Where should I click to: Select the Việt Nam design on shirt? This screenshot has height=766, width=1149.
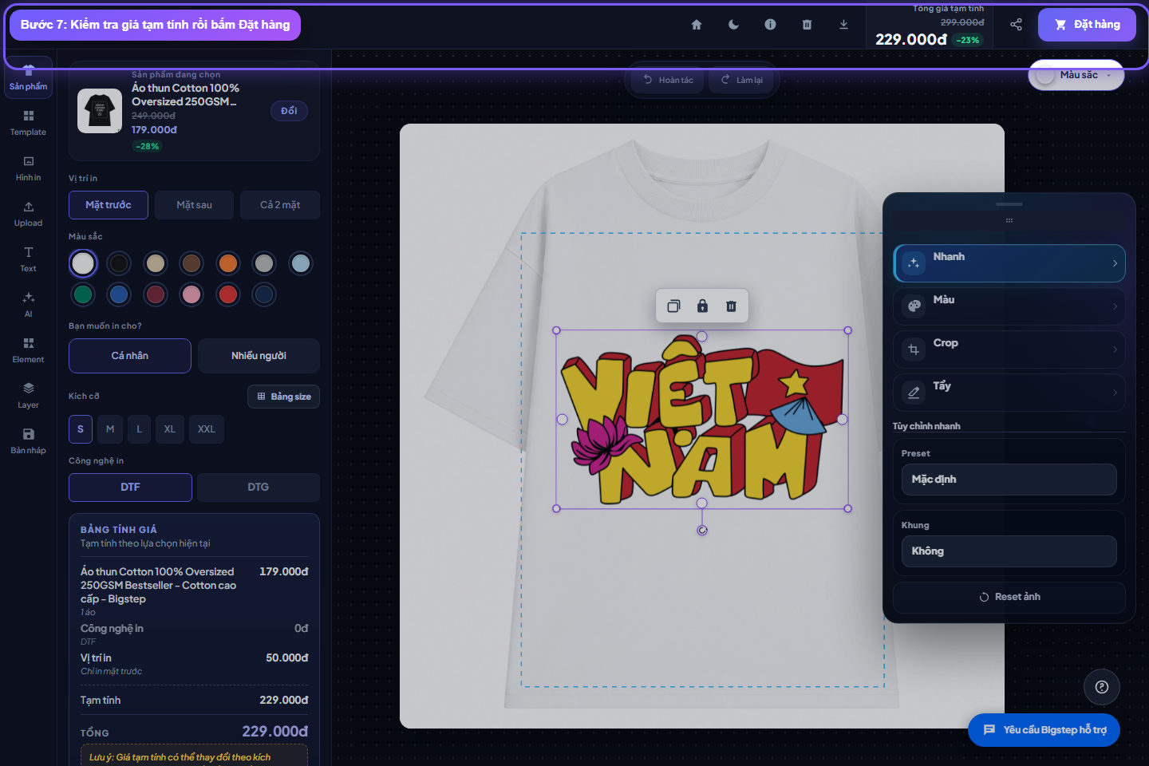[702, 420]
